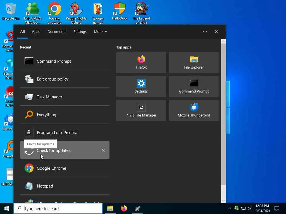Show hidden system tray icons
The width and height of the screenshot is (286, 214).
(230, 208)
